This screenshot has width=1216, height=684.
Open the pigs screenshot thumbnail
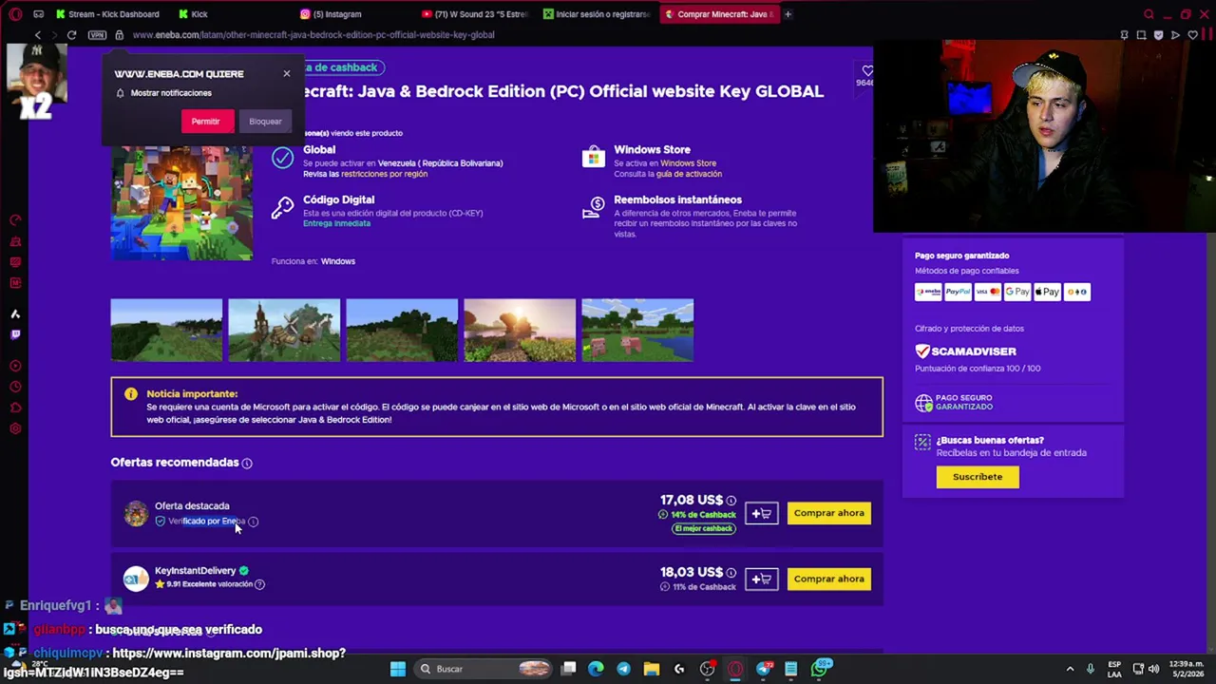pyautogui.click(x=637, y=330)
